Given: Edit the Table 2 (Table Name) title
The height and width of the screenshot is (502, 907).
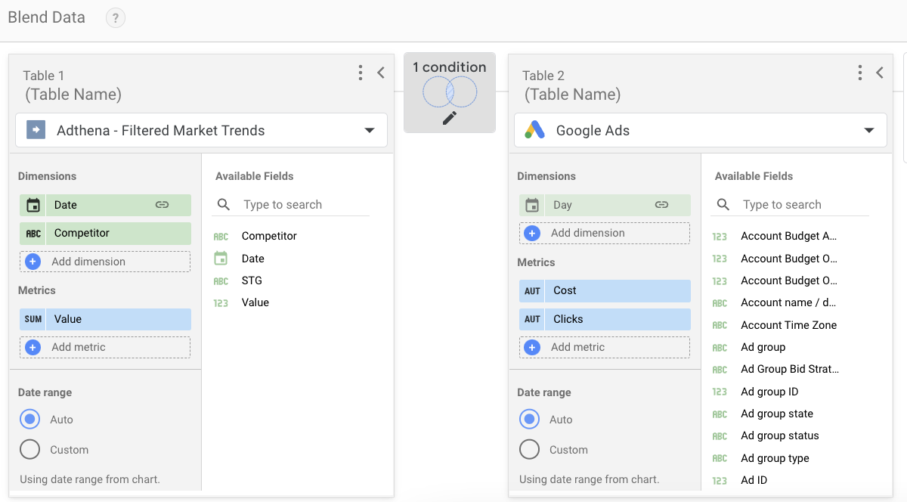Looking at the screenshot, I should (573, 95).
